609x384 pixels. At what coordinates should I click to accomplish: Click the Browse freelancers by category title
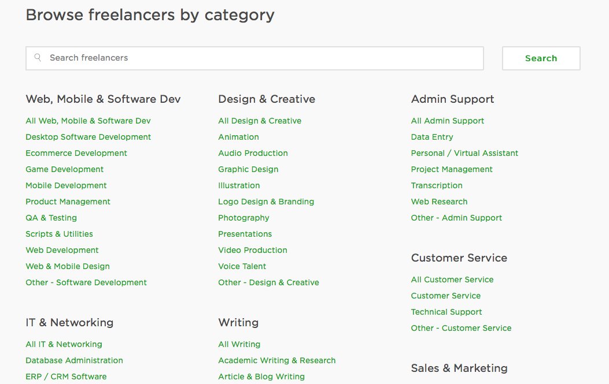[x=150, y=16]
